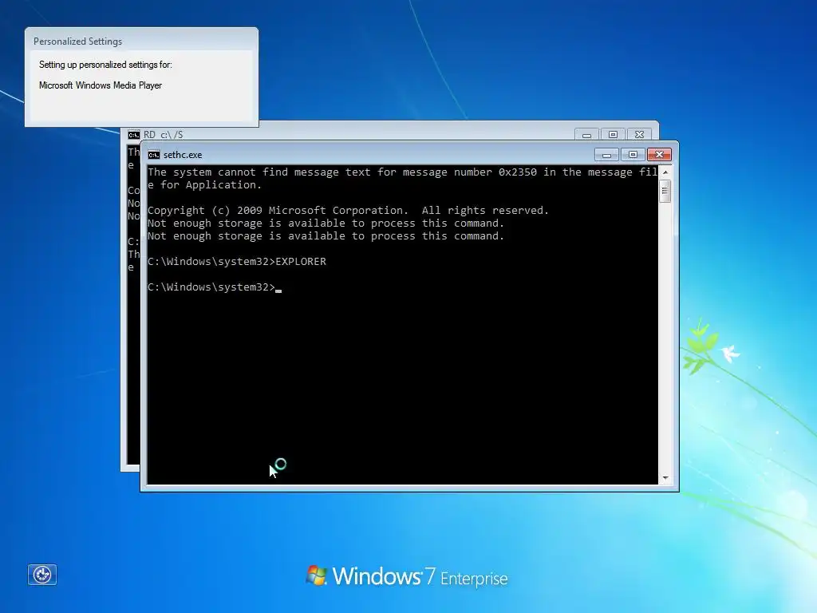The image size is (817, 613).
Task: Close the RD c:\ /S window
Action: pyautogui.click(x=639, y=134)
